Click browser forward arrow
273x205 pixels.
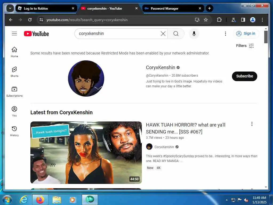pos(20,20)
